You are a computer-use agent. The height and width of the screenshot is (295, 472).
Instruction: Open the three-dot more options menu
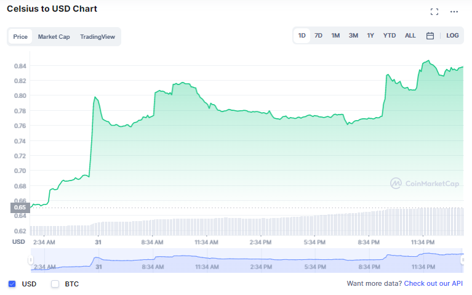point(454,12)
